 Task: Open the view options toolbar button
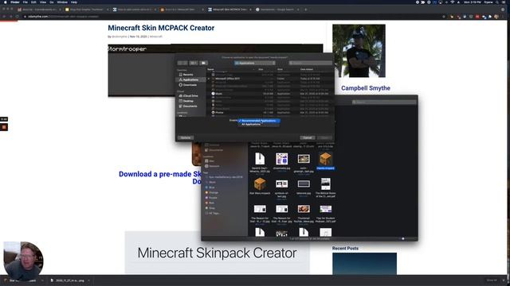pyautogui.click(x=194, y=63)
